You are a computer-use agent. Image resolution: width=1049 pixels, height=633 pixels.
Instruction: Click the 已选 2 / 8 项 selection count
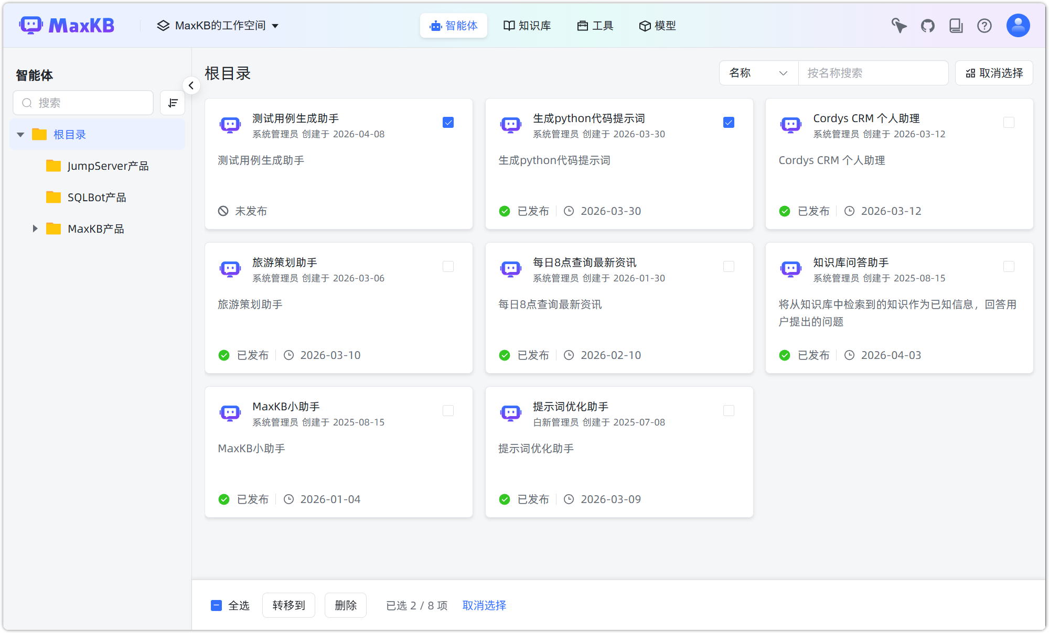tap(417, 605)
